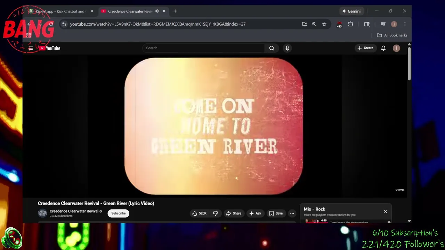Click the Creedence Clearwater Revival channel avatar
Viewport: 445px width, 250px height.
42,213
